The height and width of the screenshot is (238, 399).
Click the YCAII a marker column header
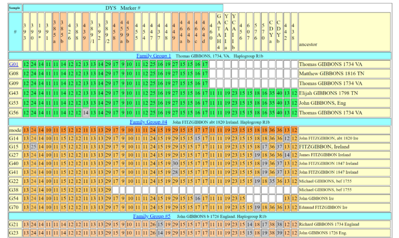[x=227, y=32]
